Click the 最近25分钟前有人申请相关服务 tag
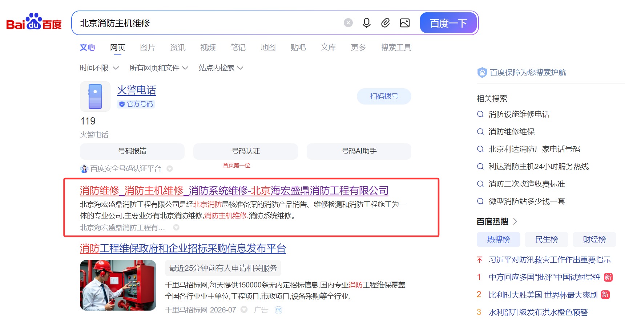Image resolution: width=625 pixels, height=323 pixels. click(223, 268)
